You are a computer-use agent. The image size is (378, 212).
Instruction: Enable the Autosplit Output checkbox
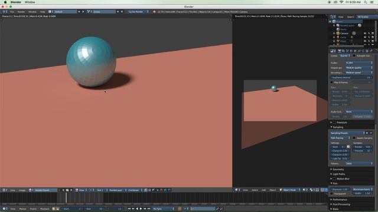[x=354, y=56]
